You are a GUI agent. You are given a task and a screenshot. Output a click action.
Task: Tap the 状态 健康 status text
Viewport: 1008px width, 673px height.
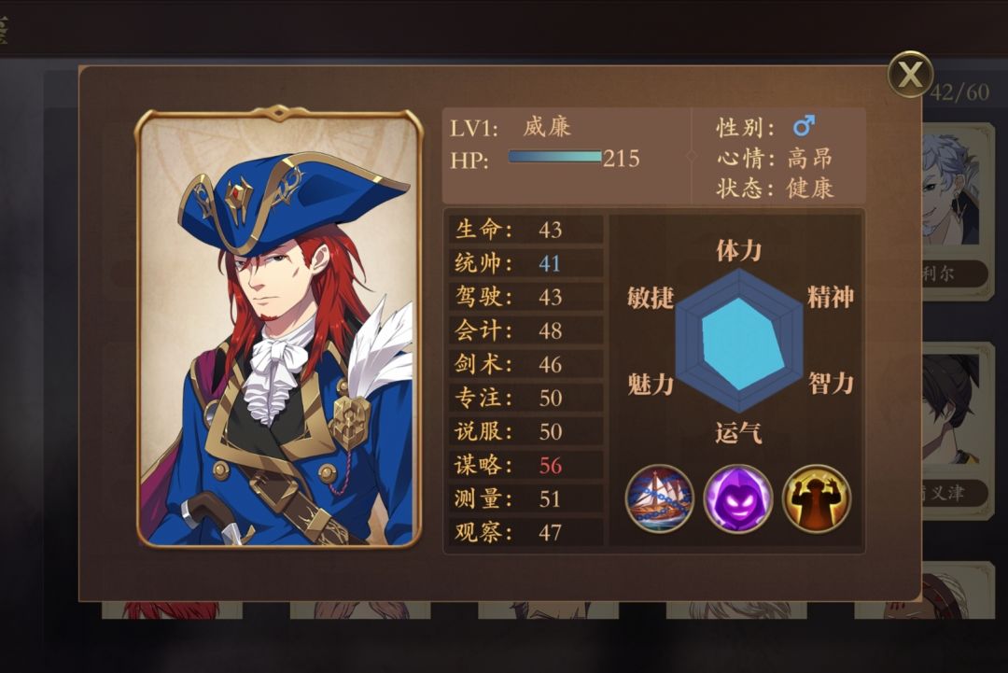(775, 189)
